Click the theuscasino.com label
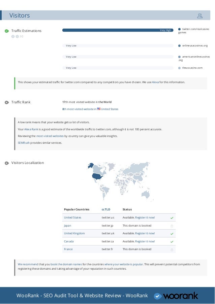Viewport: 215px width, 304px height. tap(192, 68)
